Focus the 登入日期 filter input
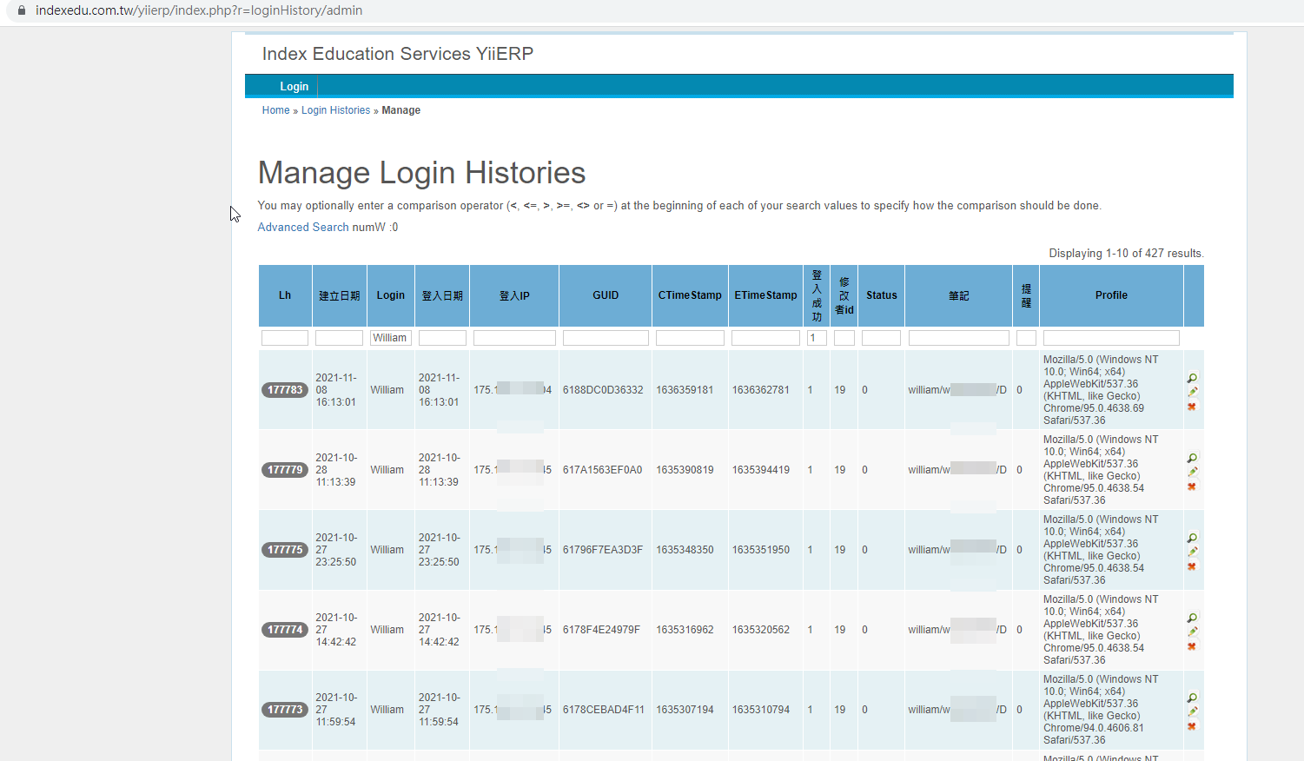Viewport: 1304px width, 761px height. pyautogui.click(x=442, y=338)
